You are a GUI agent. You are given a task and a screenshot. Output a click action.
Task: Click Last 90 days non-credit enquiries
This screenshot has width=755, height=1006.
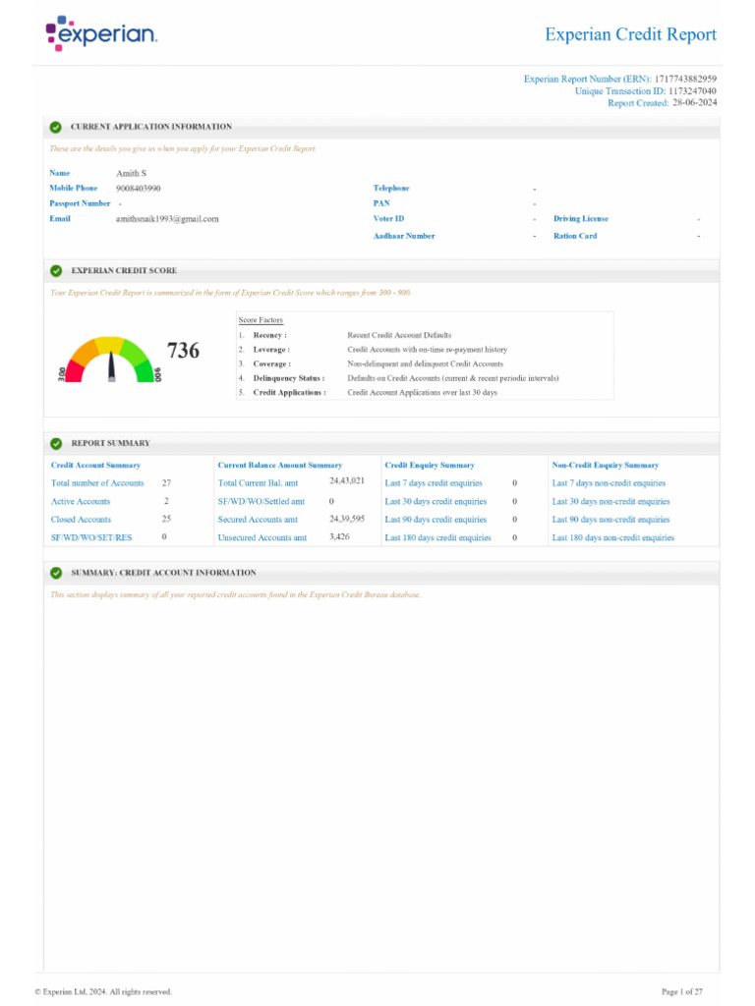pos(610,520)
